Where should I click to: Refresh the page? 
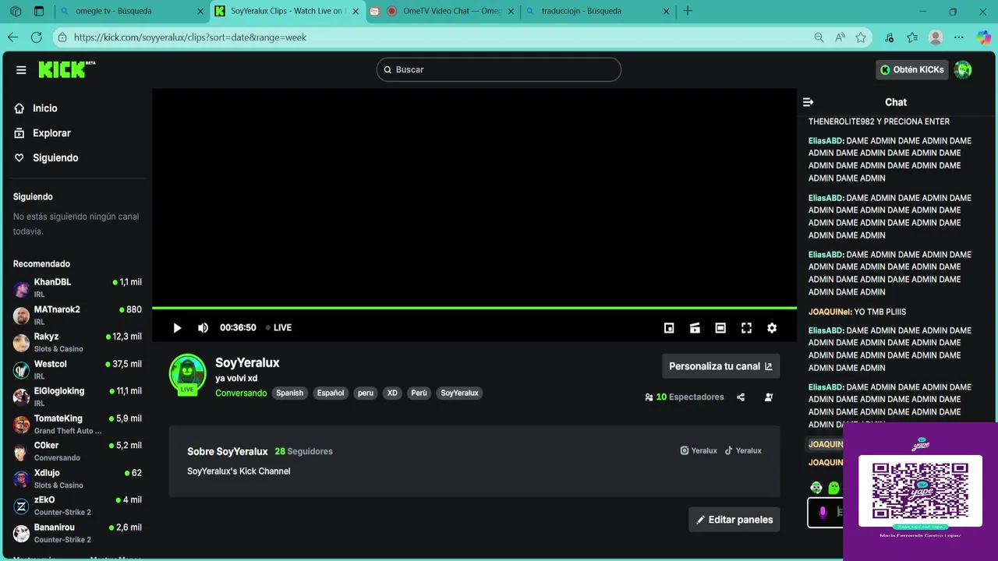pos(36,37)
